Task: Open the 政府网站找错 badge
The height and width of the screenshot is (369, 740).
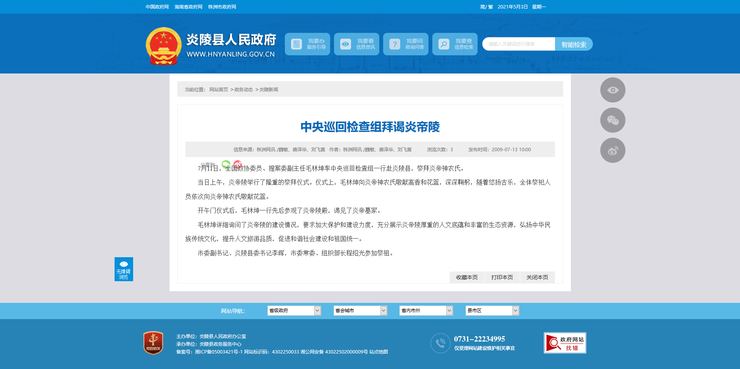Action: (x=565, y=343)
